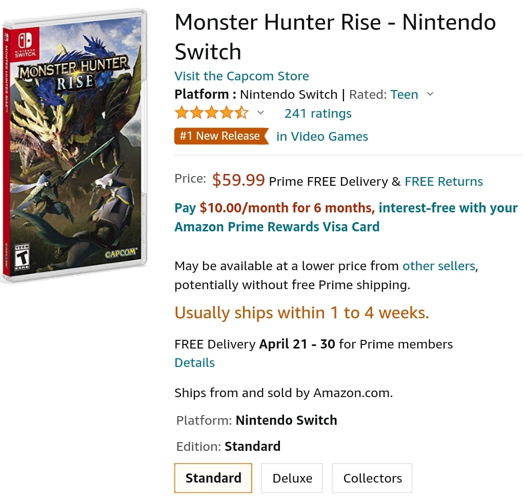Click the FREE Returns link
The image size is (525, 499).
click(443, 182)
